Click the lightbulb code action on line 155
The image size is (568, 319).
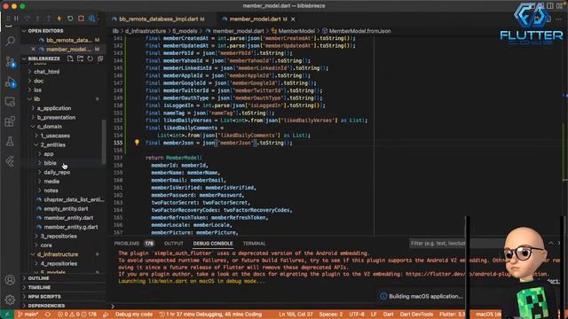(x=137, y=143)
